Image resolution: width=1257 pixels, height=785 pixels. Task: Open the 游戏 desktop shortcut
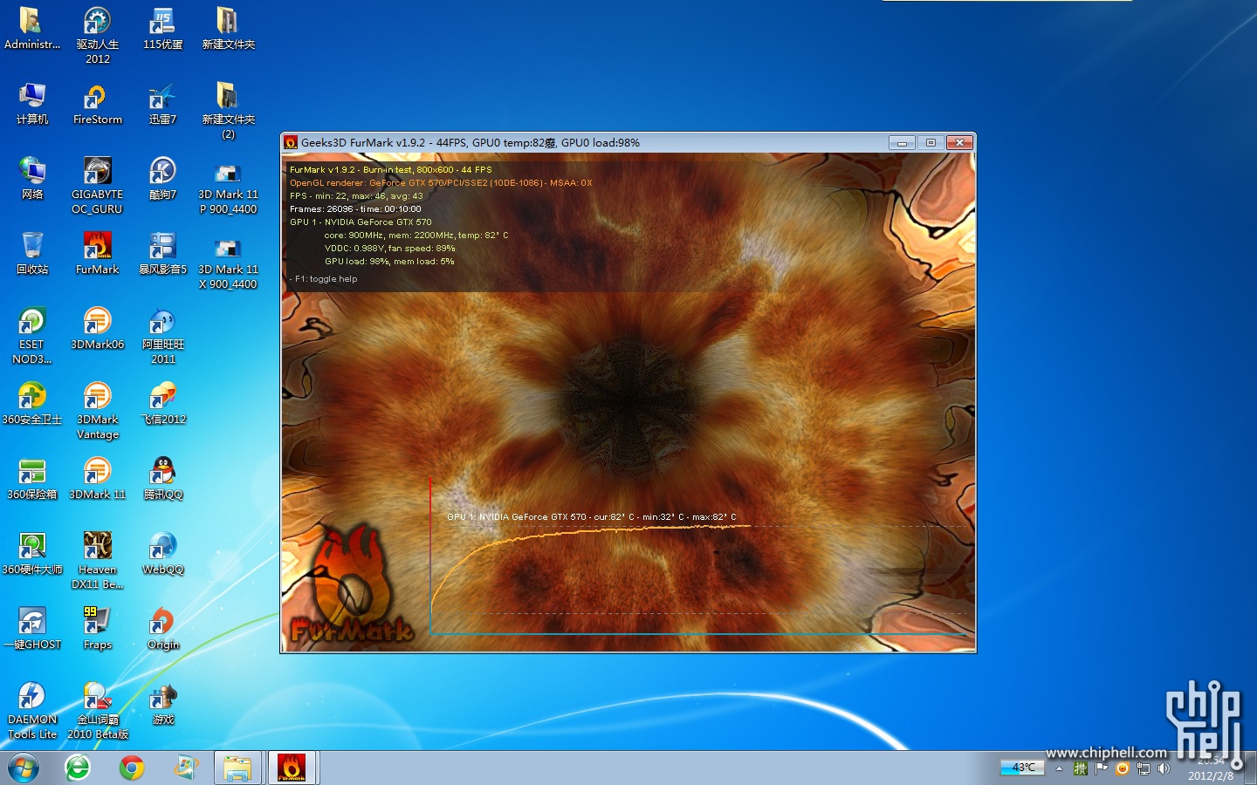(162, 704)
